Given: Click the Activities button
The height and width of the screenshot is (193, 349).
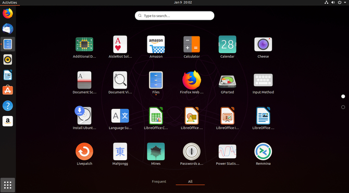Looking at the screenshot, I should point(9,3).
